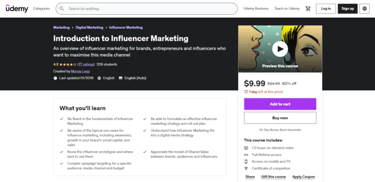The height and width of the screenshot is (182, 375).
Task: Click the globe icon beside English
Action: tap(99, 78)
